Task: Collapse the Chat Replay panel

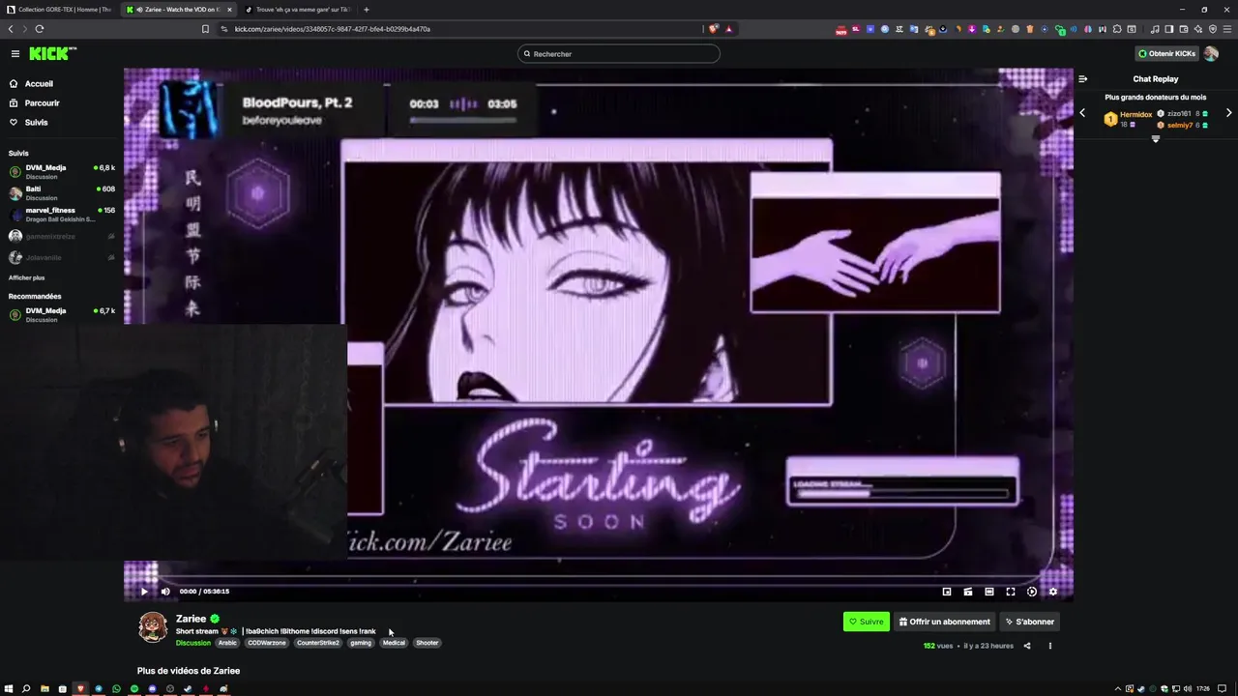Action: [1083, 79]
